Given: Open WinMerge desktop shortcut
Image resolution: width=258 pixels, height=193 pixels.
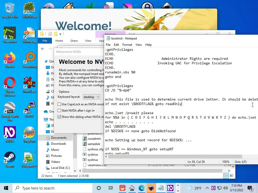Looking at the screenshot, I should 29,35.
